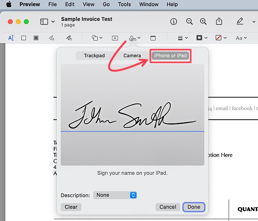The height and width of the screenshot is (221, 258).
Task: Open the View menu
Action: [88, 4]
